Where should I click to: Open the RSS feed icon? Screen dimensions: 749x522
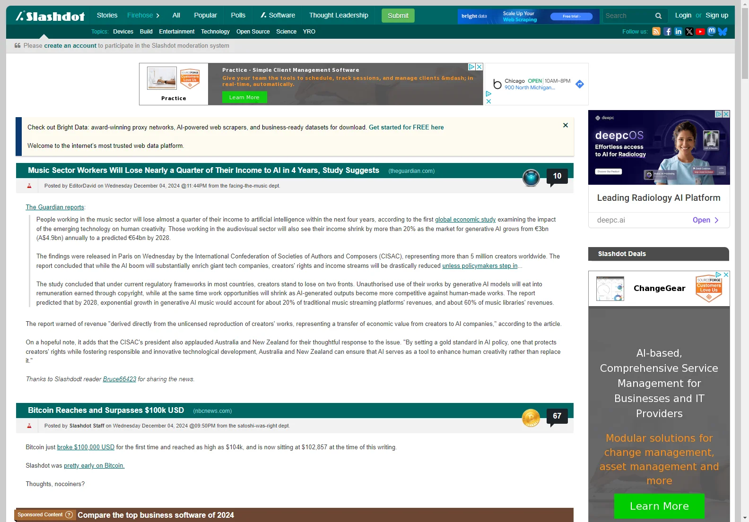tap(656, 32)
